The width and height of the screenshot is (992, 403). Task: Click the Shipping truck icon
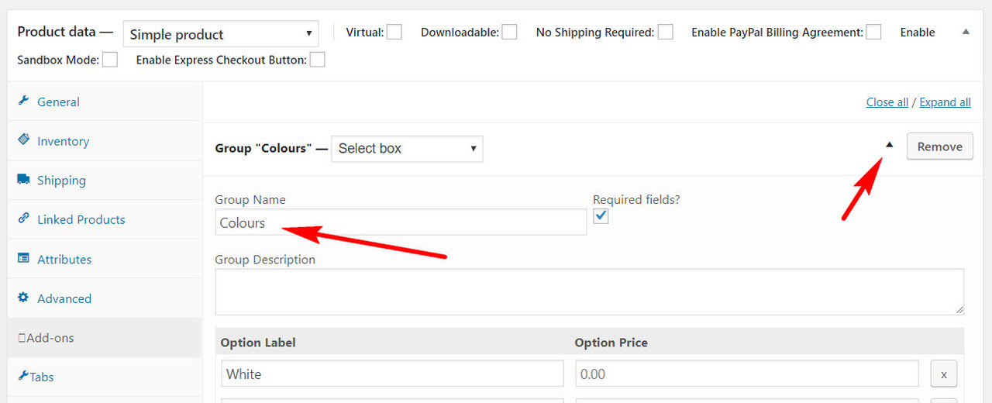click(23, 180)
